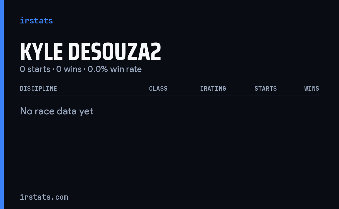Sort by the STARTS column header
This screenshot has height=209, width=339.
[266, 89]
